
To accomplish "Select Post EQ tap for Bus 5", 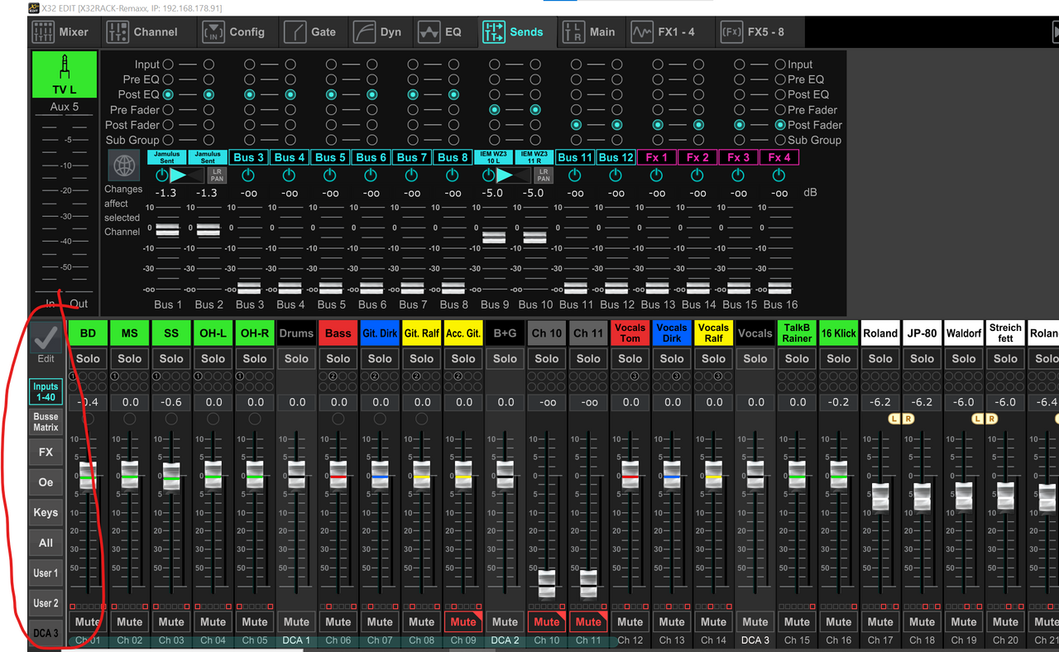I will point(331,95).
